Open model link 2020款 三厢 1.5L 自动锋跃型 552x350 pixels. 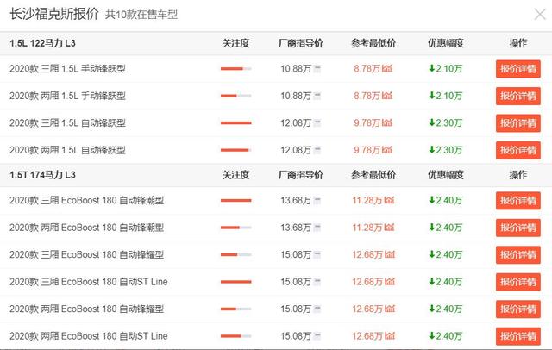click(x=67, y=122)
